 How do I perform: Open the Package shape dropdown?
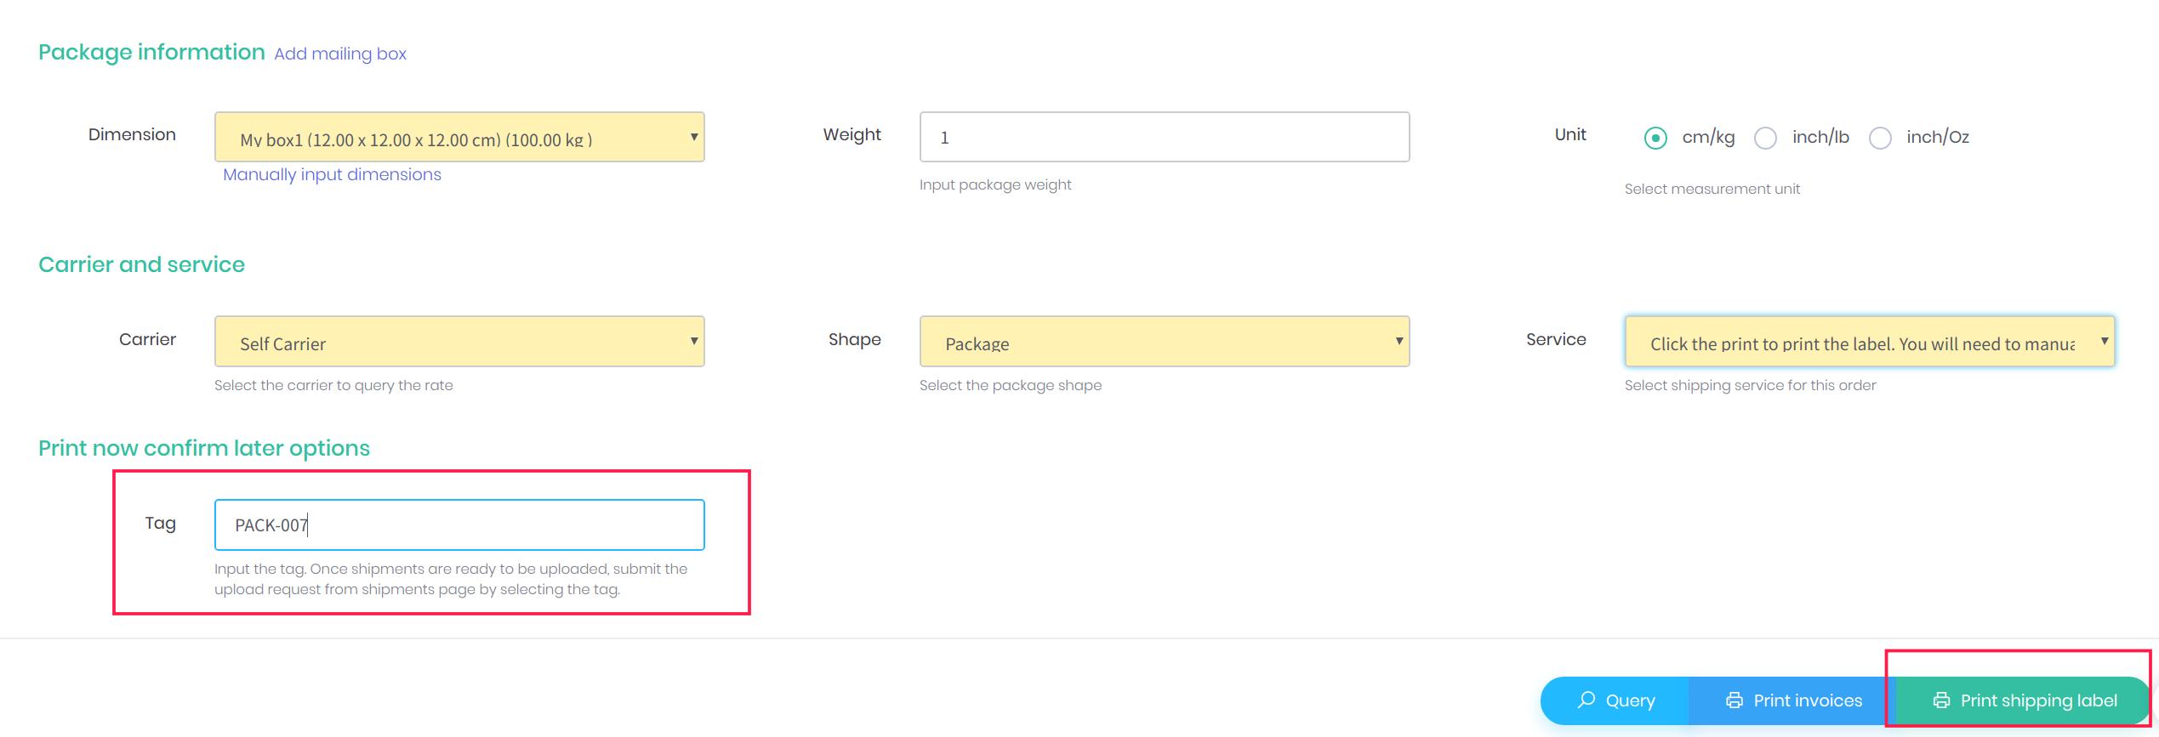click(x=1165, y=341)
